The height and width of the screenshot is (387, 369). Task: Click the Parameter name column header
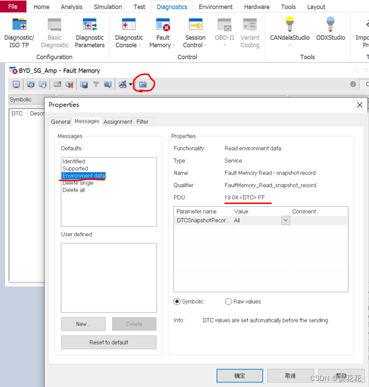pyautogui.click(x=203, y=211)
